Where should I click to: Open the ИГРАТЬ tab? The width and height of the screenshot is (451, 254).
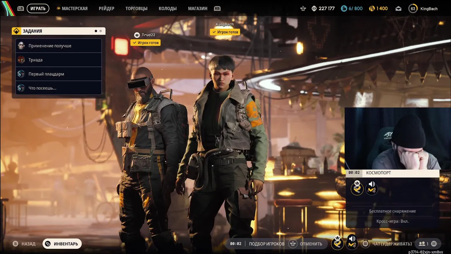pos(38,8)
